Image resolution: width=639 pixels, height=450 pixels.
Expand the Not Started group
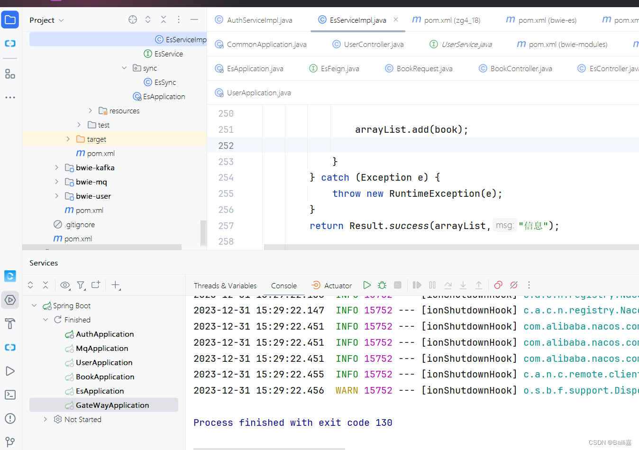pyautogui.click(x=45, y=419)
